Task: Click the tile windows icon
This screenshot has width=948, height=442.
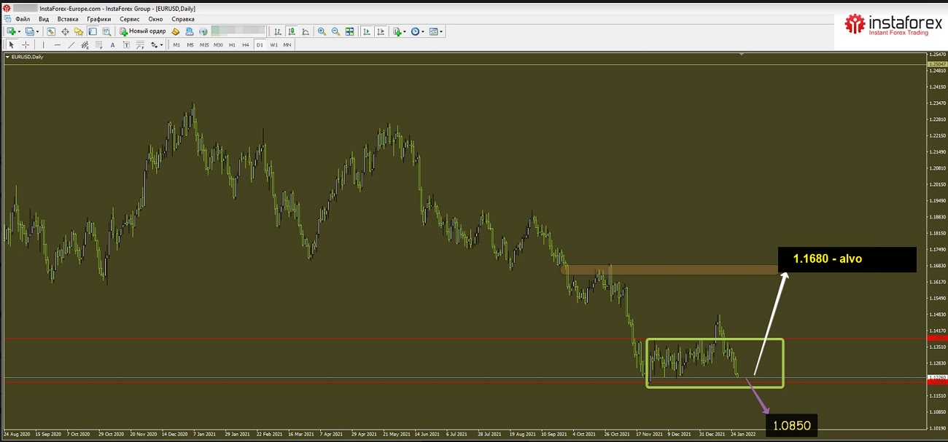Action: 349,31
